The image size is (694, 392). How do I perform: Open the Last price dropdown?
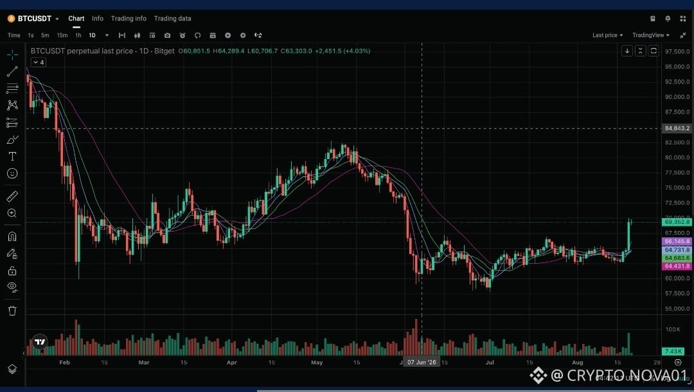[x=607, y=35]
